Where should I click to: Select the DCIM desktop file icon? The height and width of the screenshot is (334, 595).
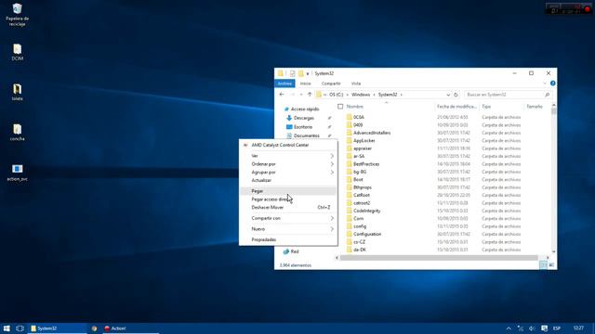[x=17, y=52]
